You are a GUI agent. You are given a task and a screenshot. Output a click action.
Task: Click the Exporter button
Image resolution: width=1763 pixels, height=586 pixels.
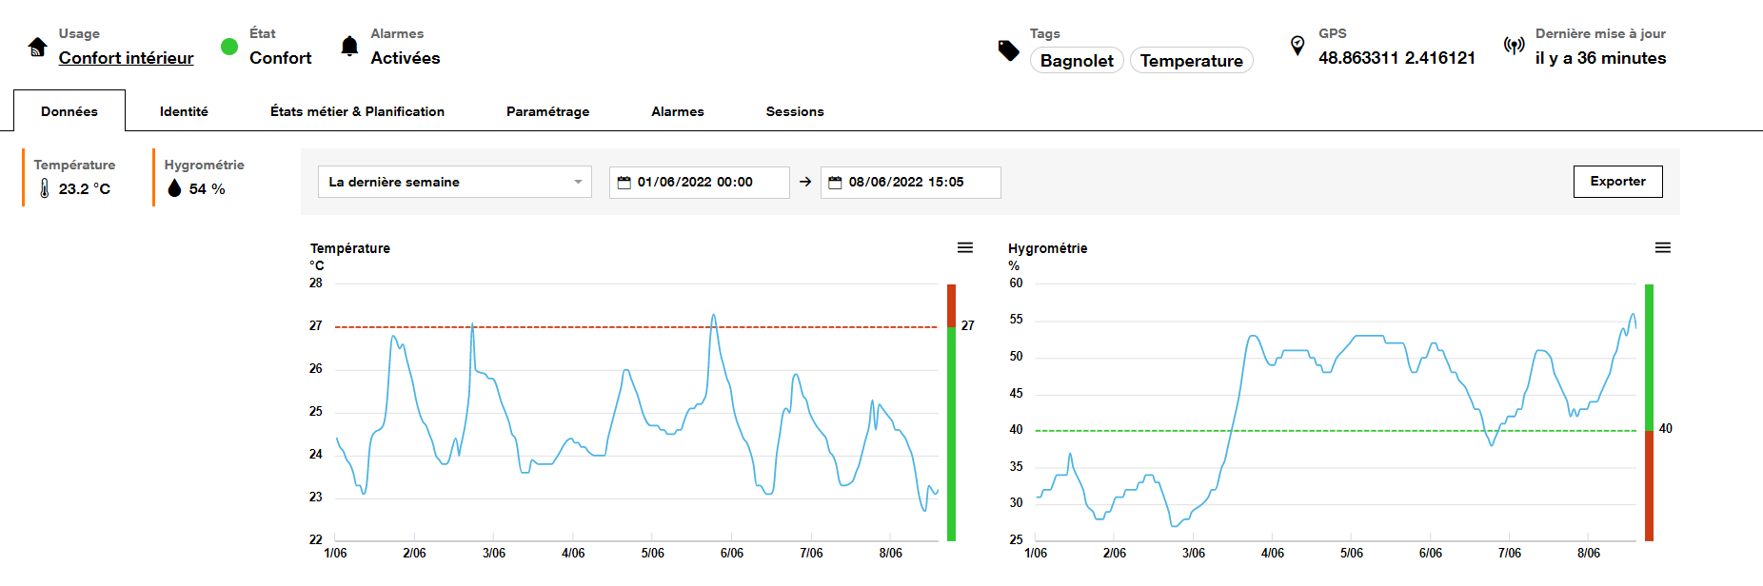coord(1617,182)
